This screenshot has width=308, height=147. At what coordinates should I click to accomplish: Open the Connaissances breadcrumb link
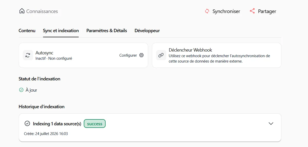(42, 11)
